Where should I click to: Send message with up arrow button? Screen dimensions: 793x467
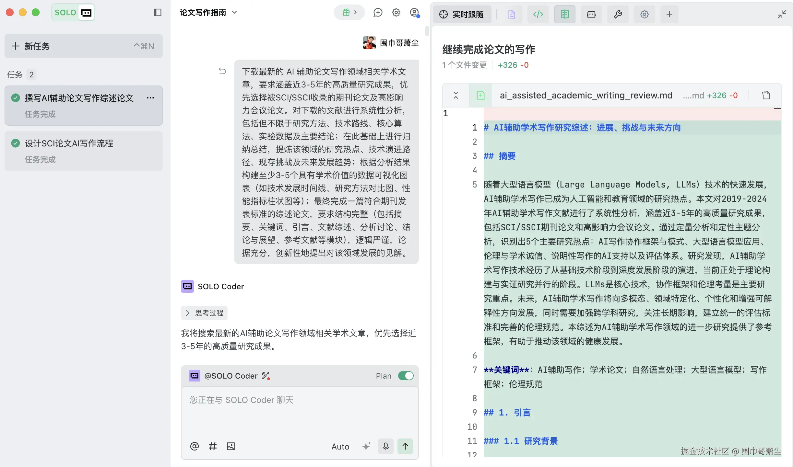point(405,446)
